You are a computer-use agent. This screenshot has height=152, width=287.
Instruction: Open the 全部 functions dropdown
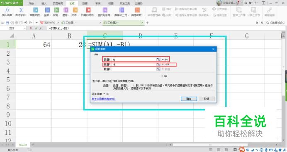[47, 15]
